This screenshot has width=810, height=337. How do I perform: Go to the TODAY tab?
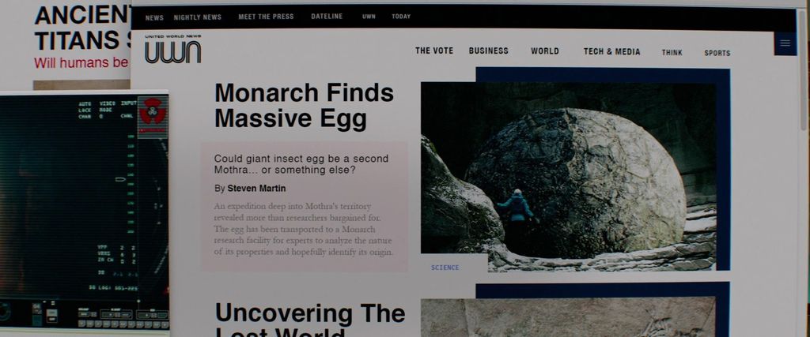point(401,17)
